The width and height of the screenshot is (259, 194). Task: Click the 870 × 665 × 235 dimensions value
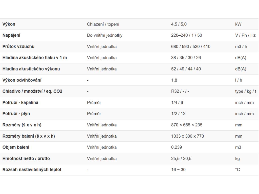(187, 125)
